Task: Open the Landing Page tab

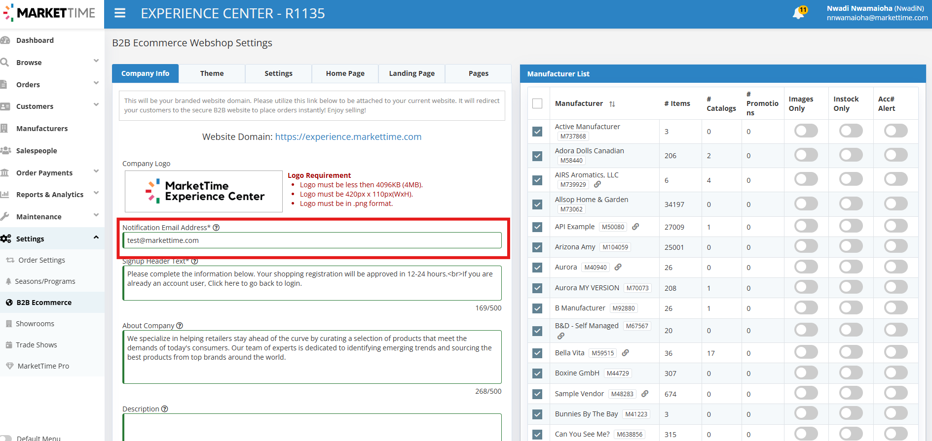Action: [x=412, y=73]
